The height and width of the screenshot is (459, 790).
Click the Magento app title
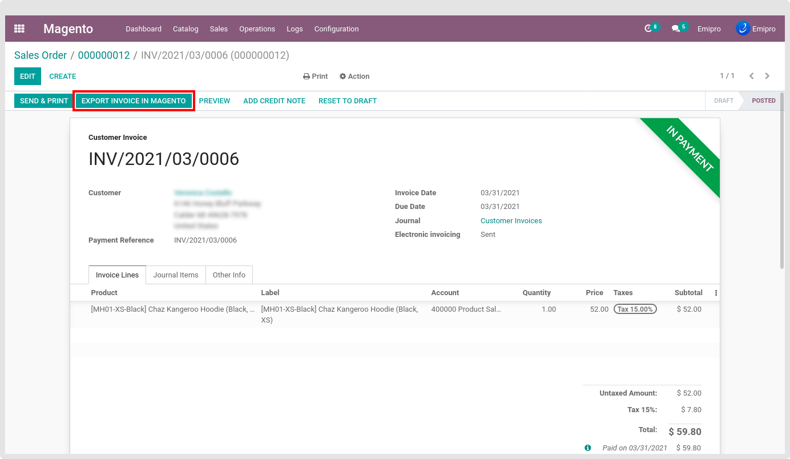pyautogui.click(x=68, y=29)
